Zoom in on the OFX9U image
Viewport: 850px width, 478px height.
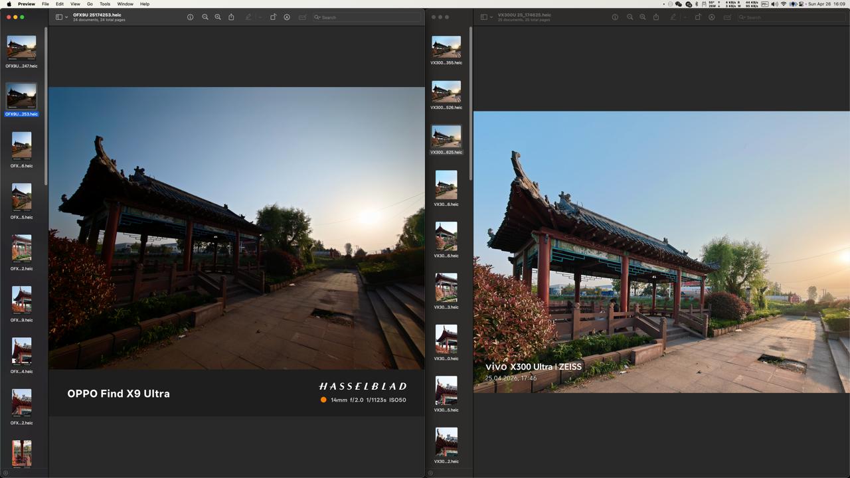(218, 17)
